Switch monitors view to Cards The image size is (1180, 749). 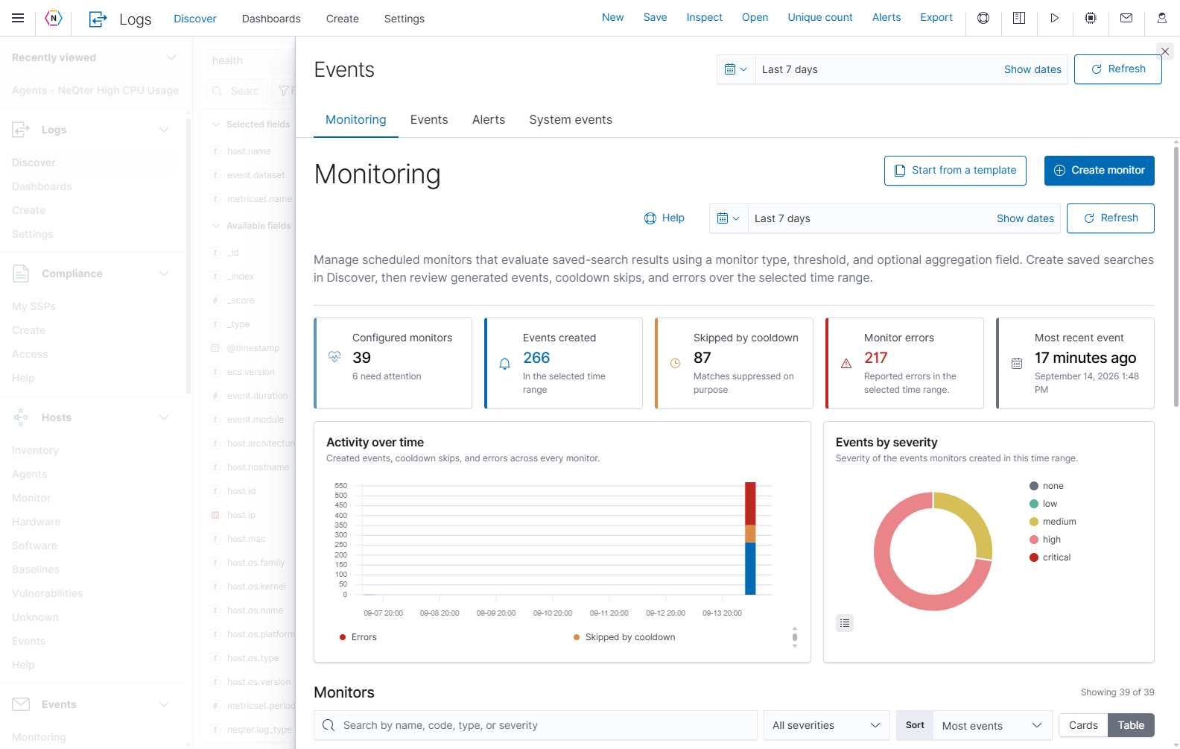click(x=1083, y=725)
